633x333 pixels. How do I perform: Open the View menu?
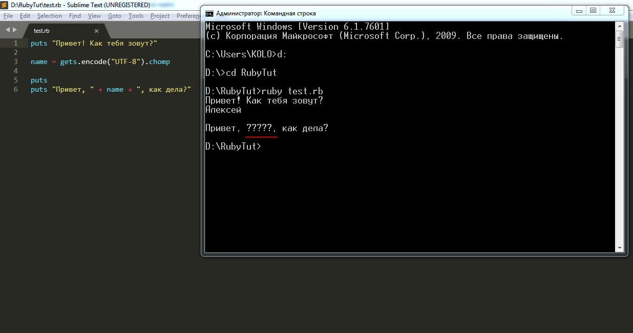pos(94,16)
